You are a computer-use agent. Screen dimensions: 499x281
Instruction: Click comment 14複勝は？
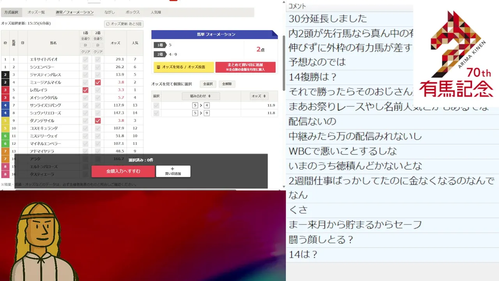(x=313, y=77)
